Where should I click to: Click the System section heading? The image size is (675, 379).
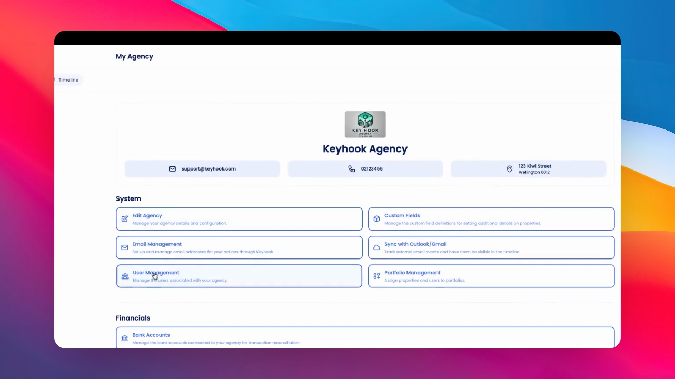click(128, 199)
